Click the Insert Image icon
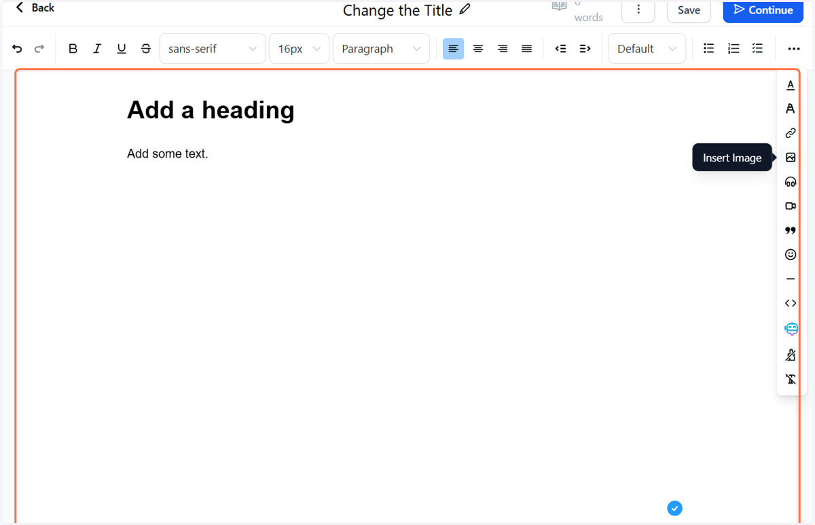Viewport: 815px width, 525px height. click(x=791, y=158)
